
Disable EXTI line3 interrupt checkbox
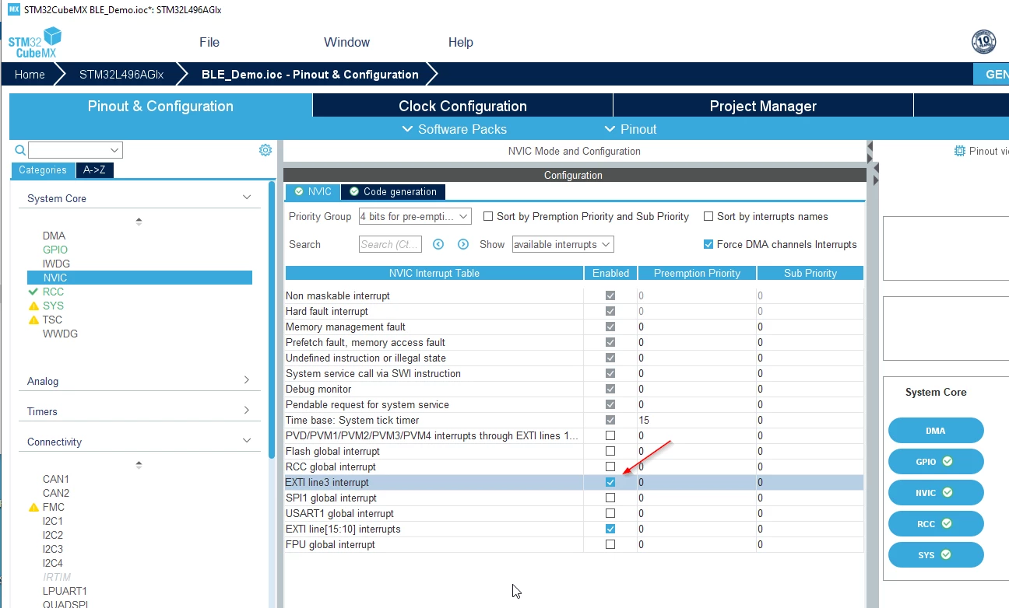pos(610,482)
